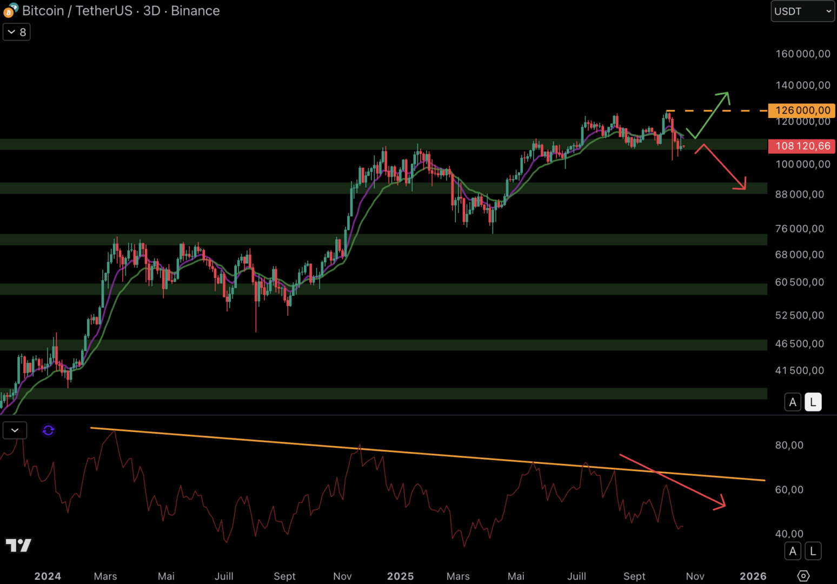Click the 2025 label on time axis
Screen dimensions: 837x584
click(x=400, y=576)
